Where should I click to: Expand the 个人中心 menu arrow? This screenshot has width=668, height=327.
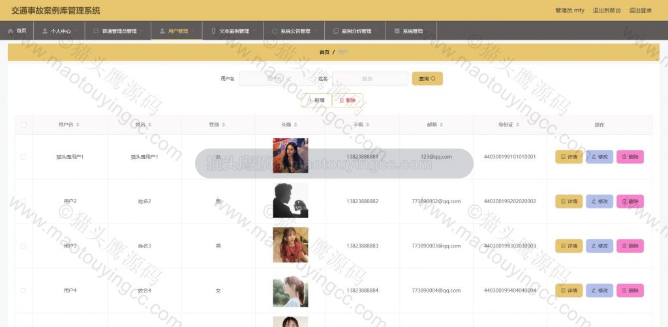tap(76, 31)
